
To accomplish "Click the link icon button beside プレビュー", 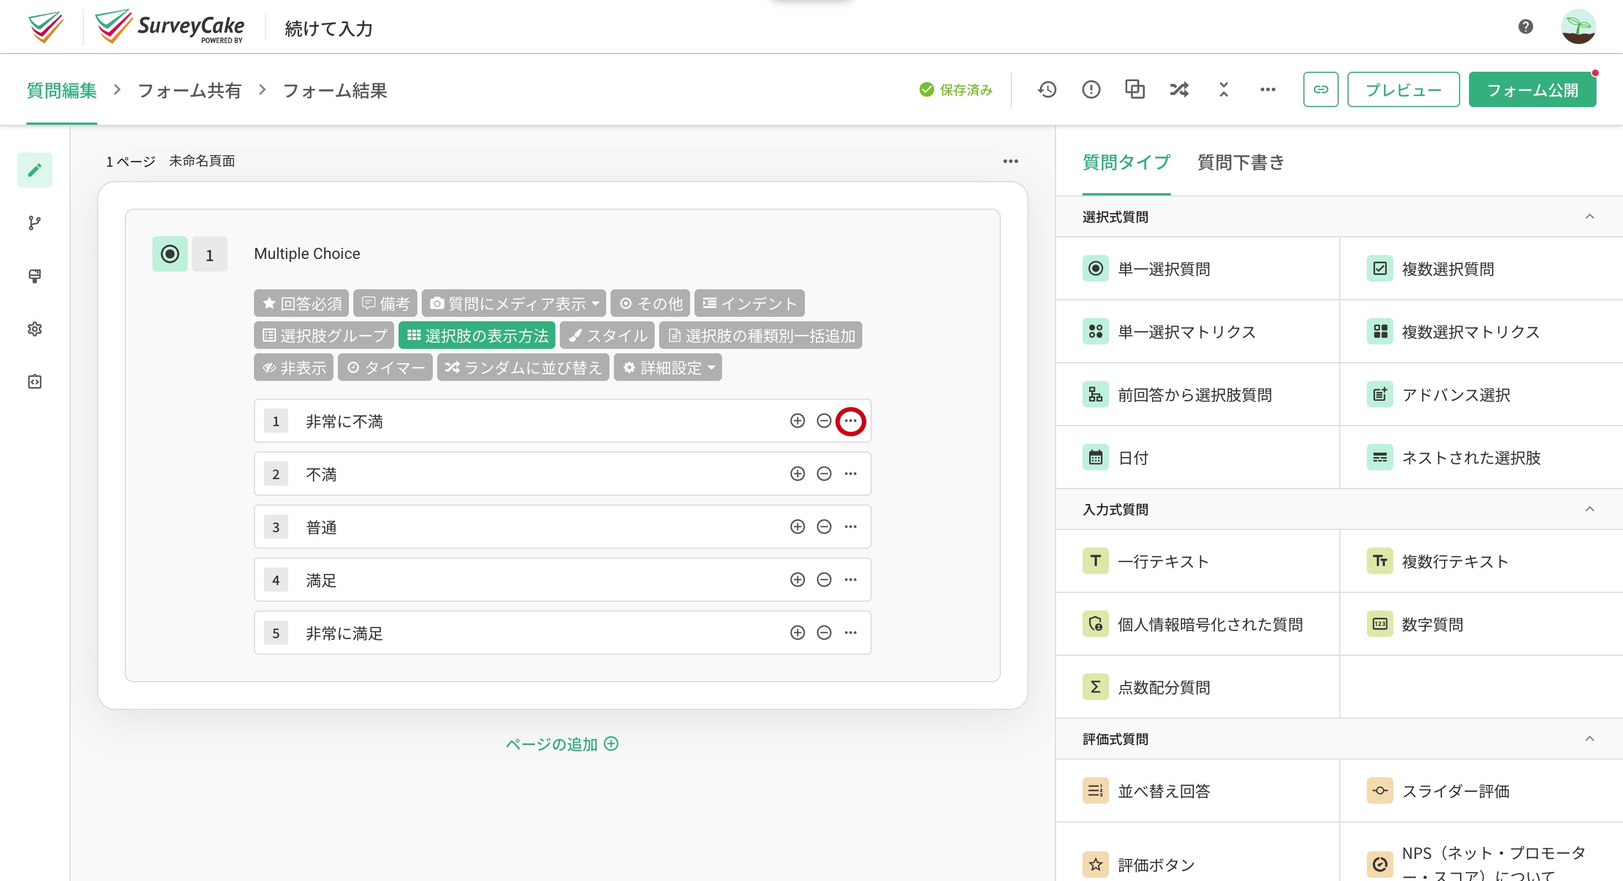I will coord(1320,89).
